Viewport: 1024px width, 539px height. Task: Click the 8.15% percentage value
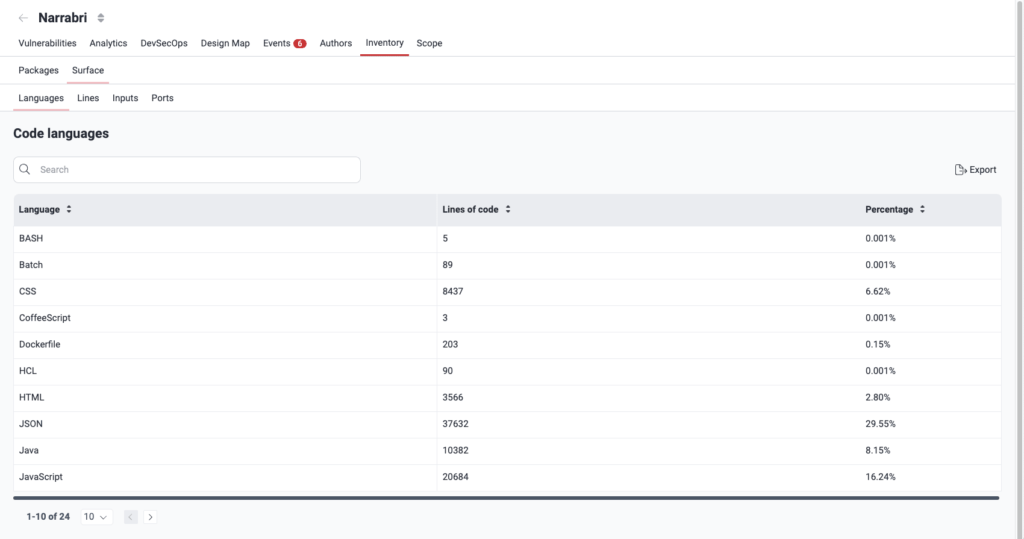click(878, 450)
